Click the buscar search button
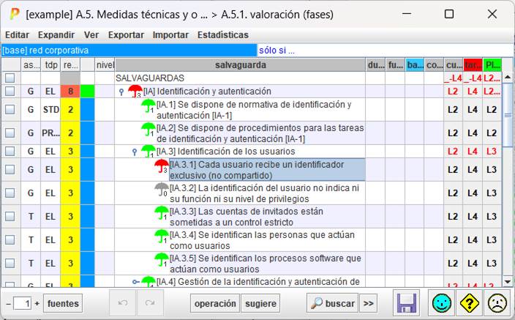 click(332, 303)
